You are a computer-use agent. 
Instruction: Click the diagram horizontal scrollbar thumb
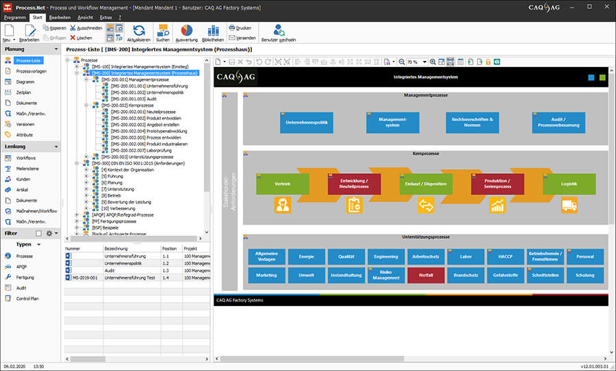tap(311, 359)
